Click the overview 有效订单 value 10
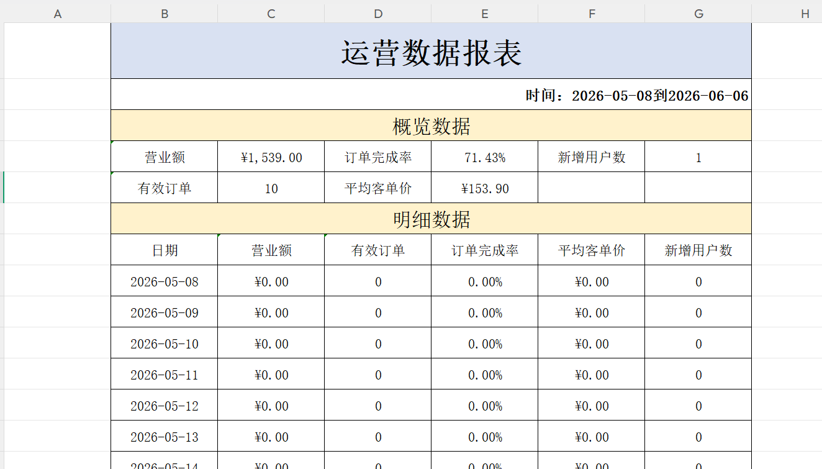Image resolution: width=822 pixels, height=469 pixels. coord(271,188)
